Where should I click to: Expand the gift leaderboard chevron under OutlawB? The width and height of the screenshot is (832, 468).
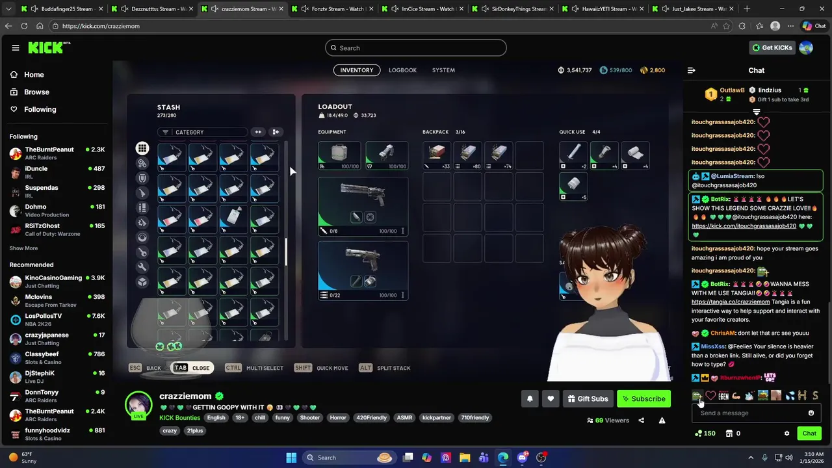point(757,112)
